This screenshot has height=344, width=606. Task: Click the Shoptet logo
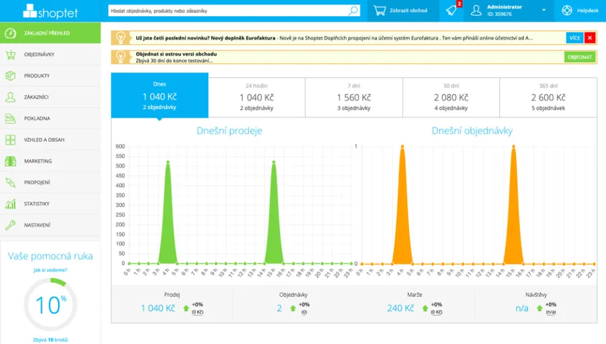click(x=50, y=11)
